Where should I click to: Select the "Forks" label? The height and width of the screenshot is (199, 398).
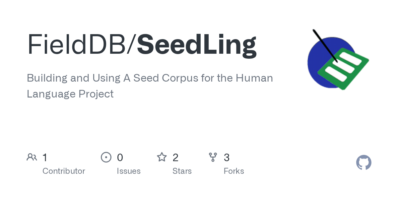point(234,171)
